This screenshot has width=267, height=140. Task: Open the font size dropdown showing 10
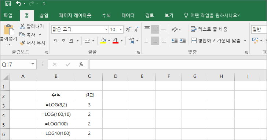point(121,30)
